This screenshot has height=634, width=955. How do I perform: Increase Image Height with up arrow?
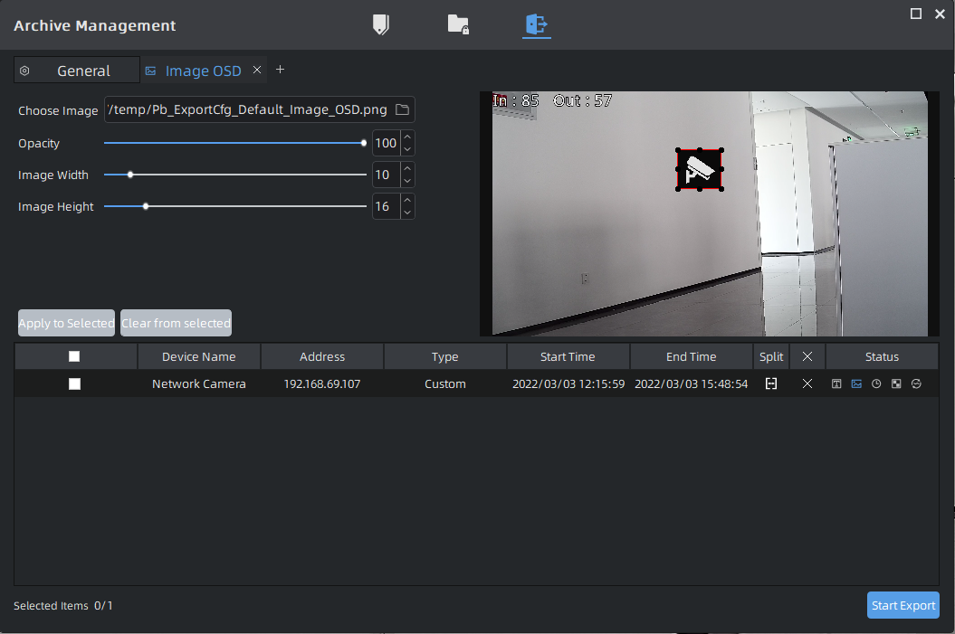tap(407, 201)
